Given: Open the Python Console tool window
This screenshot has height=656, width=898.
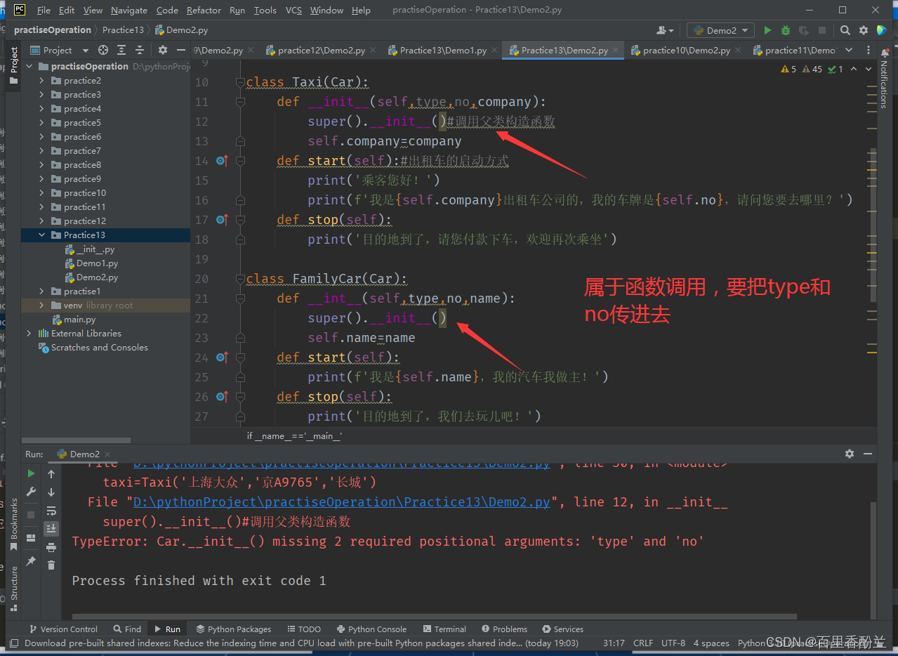Looking at the screenshot, I should click(x=371, y=629).
